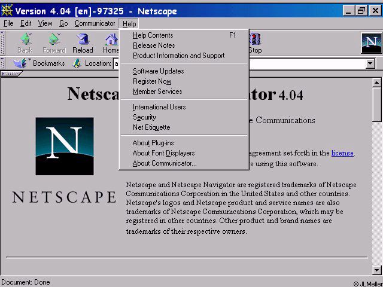Viewport: 383px width, 287px height.
Task: Click the Netscape N throbber logo
Action: click(371, 43)
